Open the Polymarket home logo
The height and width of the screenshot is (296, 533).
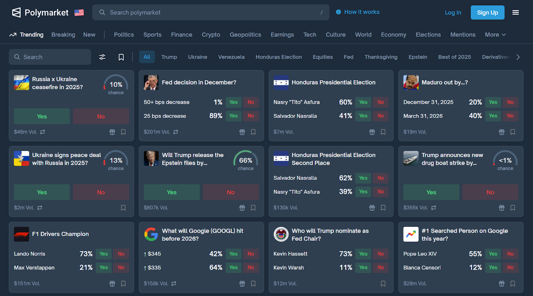click(x=40, y=13)
